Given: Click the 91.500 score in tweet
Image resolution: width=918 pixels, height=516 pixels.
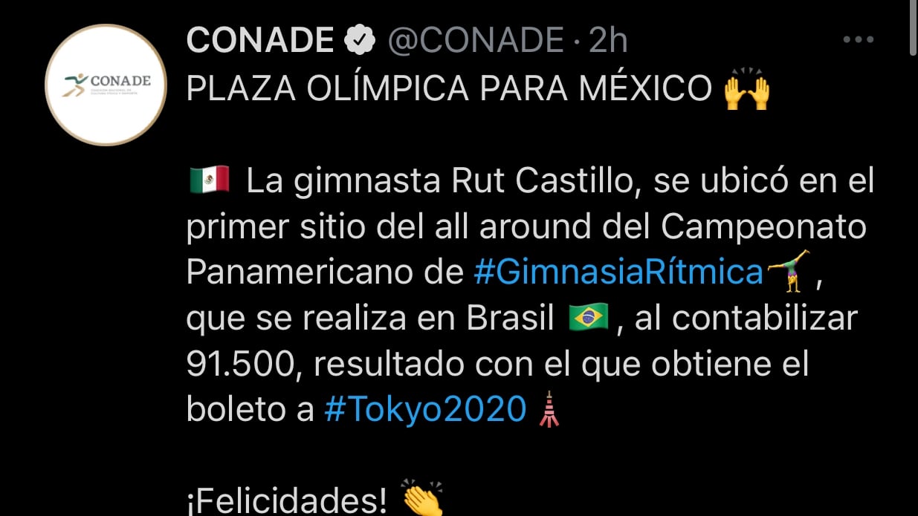Looking at the screenshot, I should coord(238,365).
